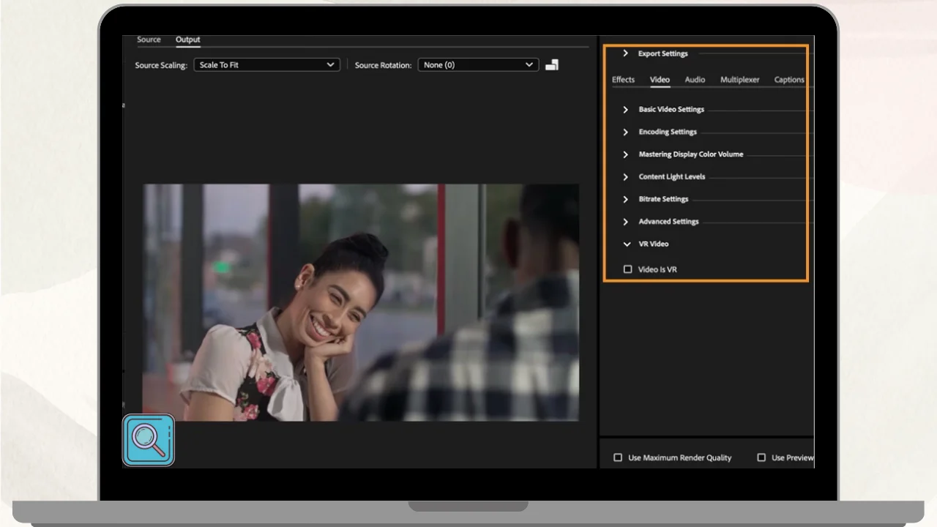Expand the Advanced Settings section

625,222
